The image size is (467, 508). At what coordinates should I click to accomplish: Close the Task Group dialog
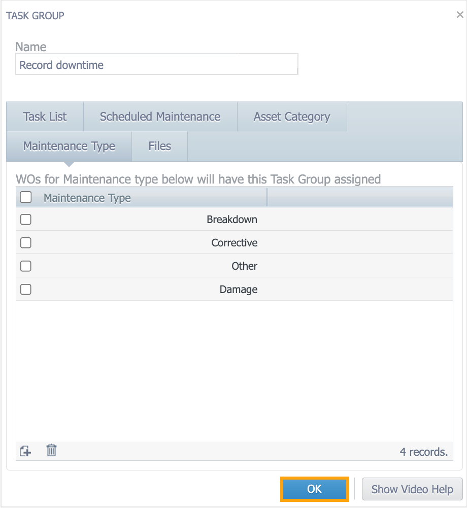(459, 15)
